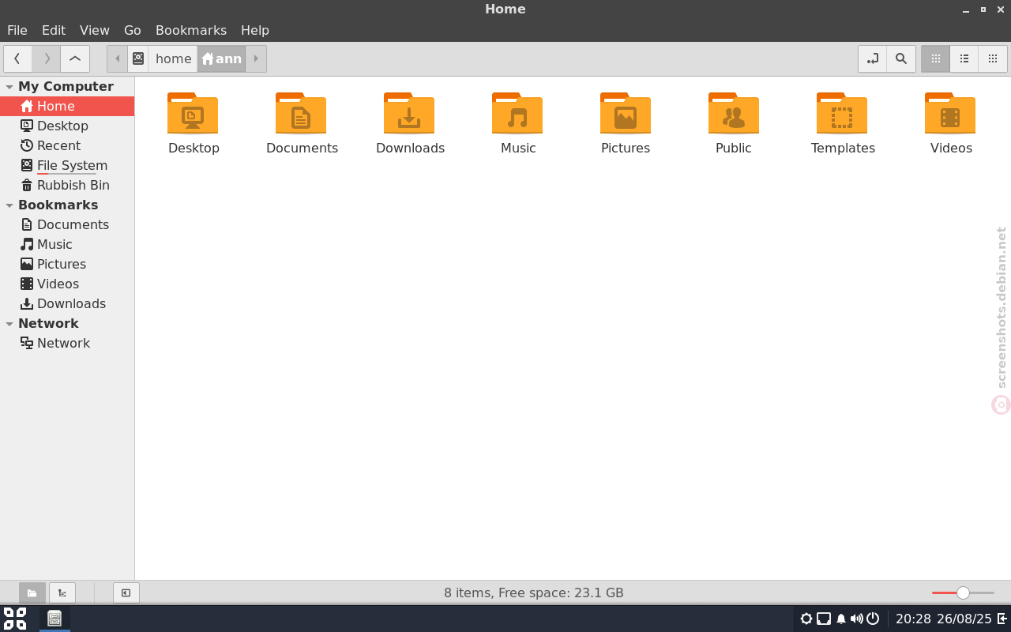
Task: Adjust the icon zoom level slider
Action: pos(963,592)
